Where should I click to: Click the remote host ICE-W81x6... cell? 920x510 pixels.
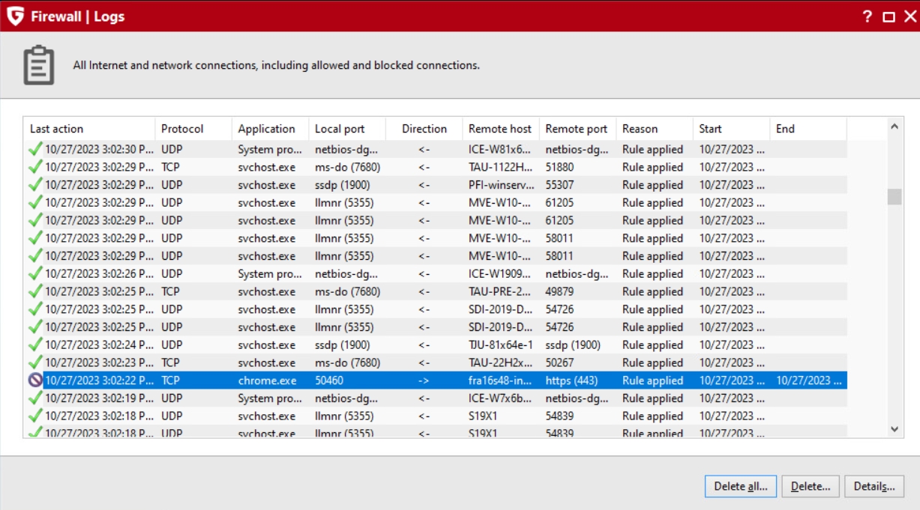(500, 149)
